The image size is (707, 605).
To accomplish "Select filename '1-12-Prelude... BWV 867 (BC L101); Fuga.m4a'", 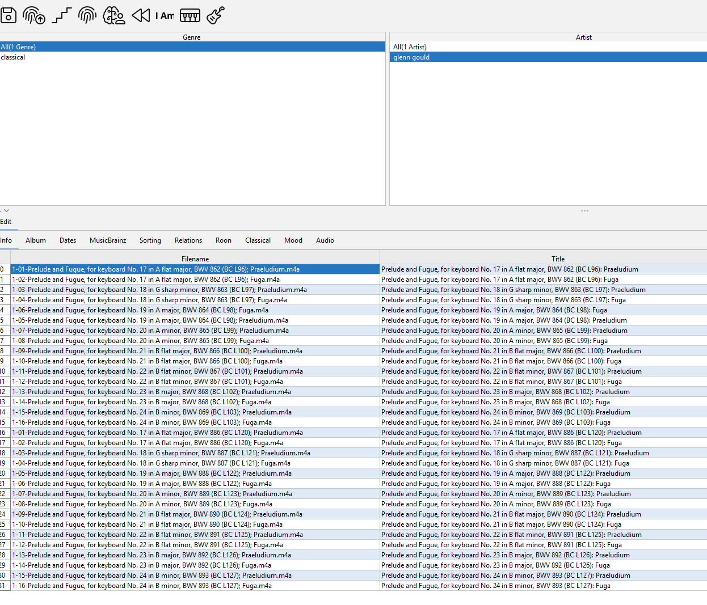I will (x=195, y=382).
